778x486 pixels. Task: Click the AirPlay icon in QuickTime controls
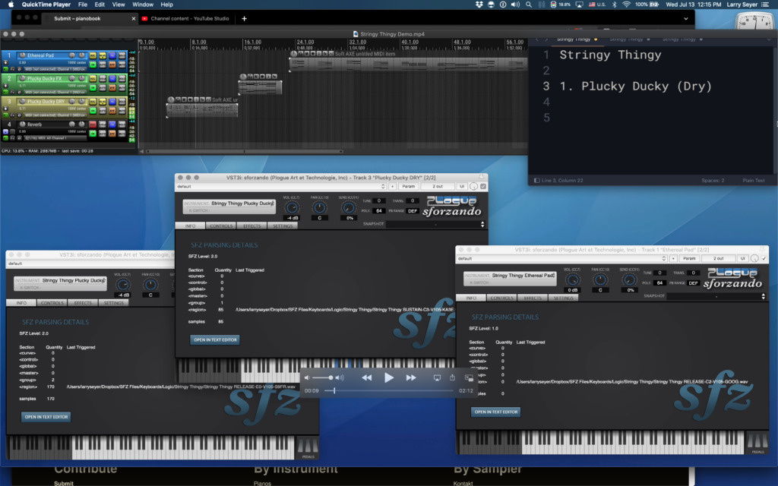[437, 378]
